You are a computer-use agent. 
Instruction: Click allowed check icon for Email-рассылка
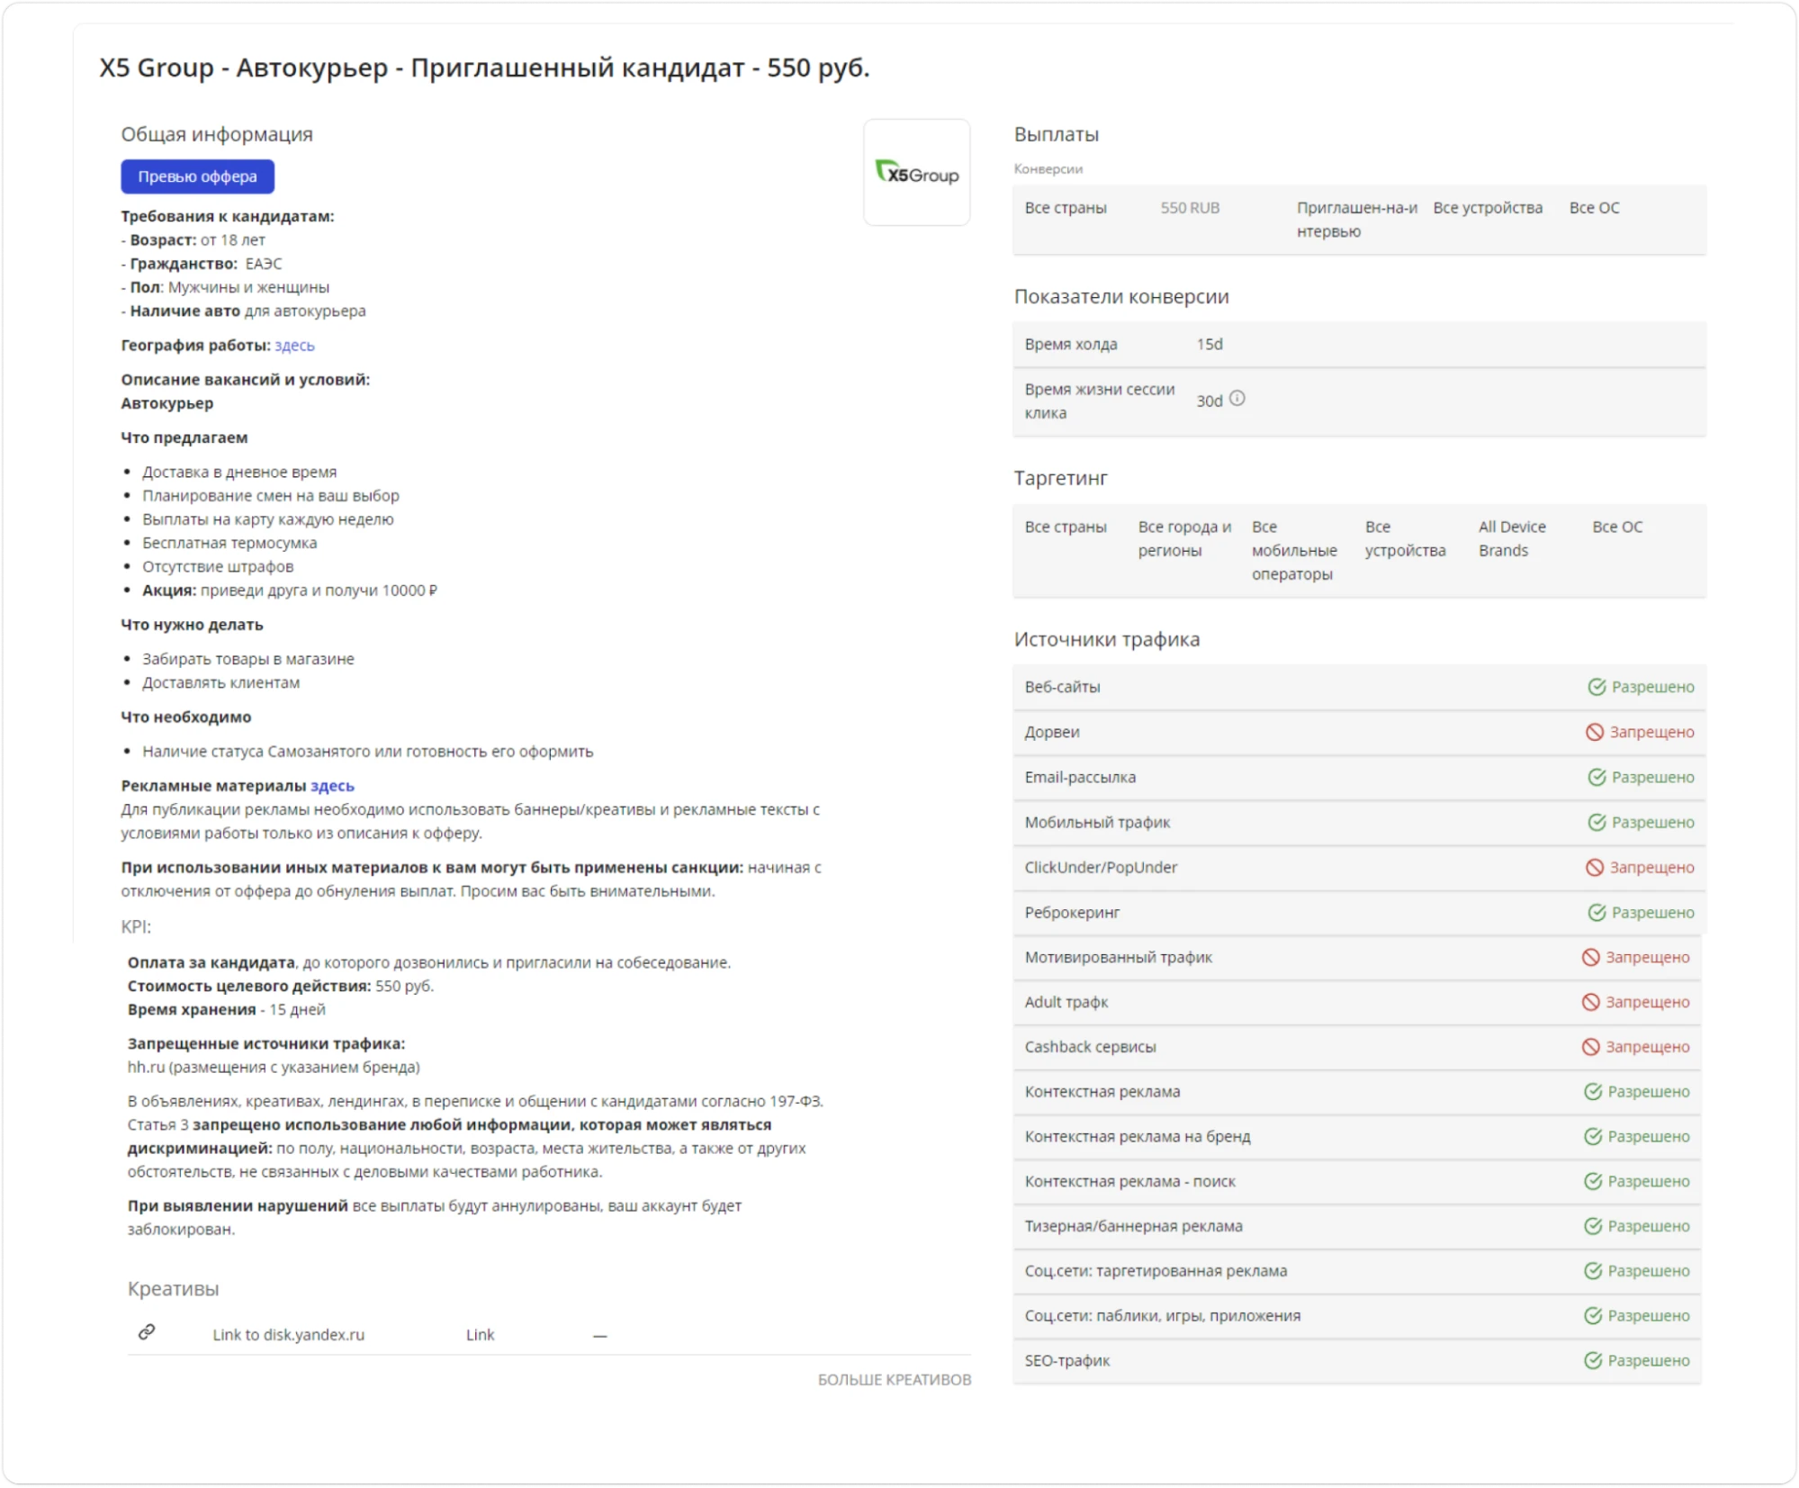point(1597,777)
